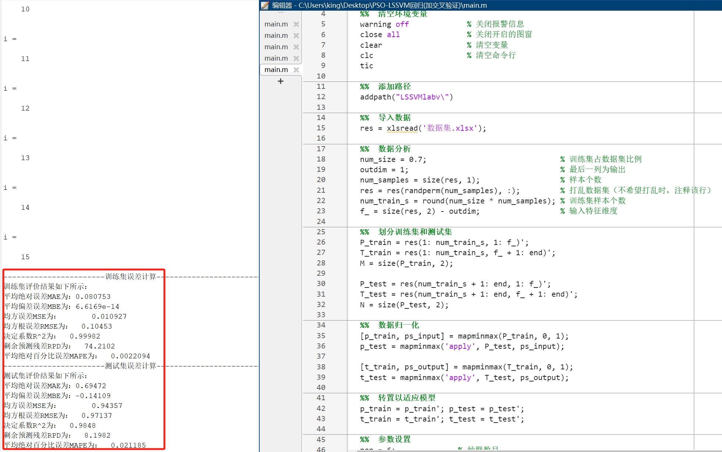The height and width of the screenshot is (452, 722).
Task: Switch to the second main.m tab
Action: point(276,36)
